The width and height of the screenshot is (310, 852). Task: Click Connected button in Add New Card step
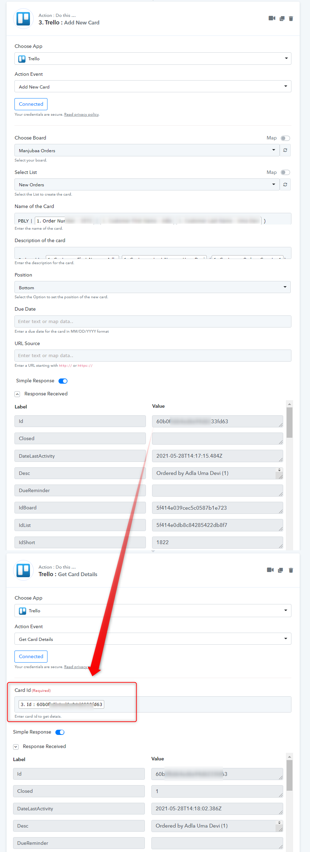tap(31, 104)
